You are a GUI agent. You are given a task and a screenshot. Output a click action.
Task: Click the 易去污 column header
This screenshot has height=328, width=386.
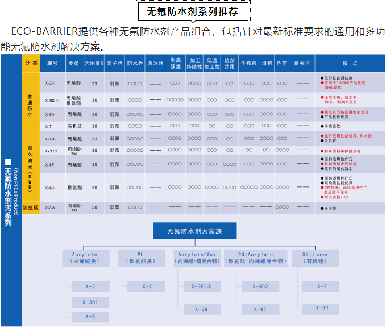tap(301, 63)
